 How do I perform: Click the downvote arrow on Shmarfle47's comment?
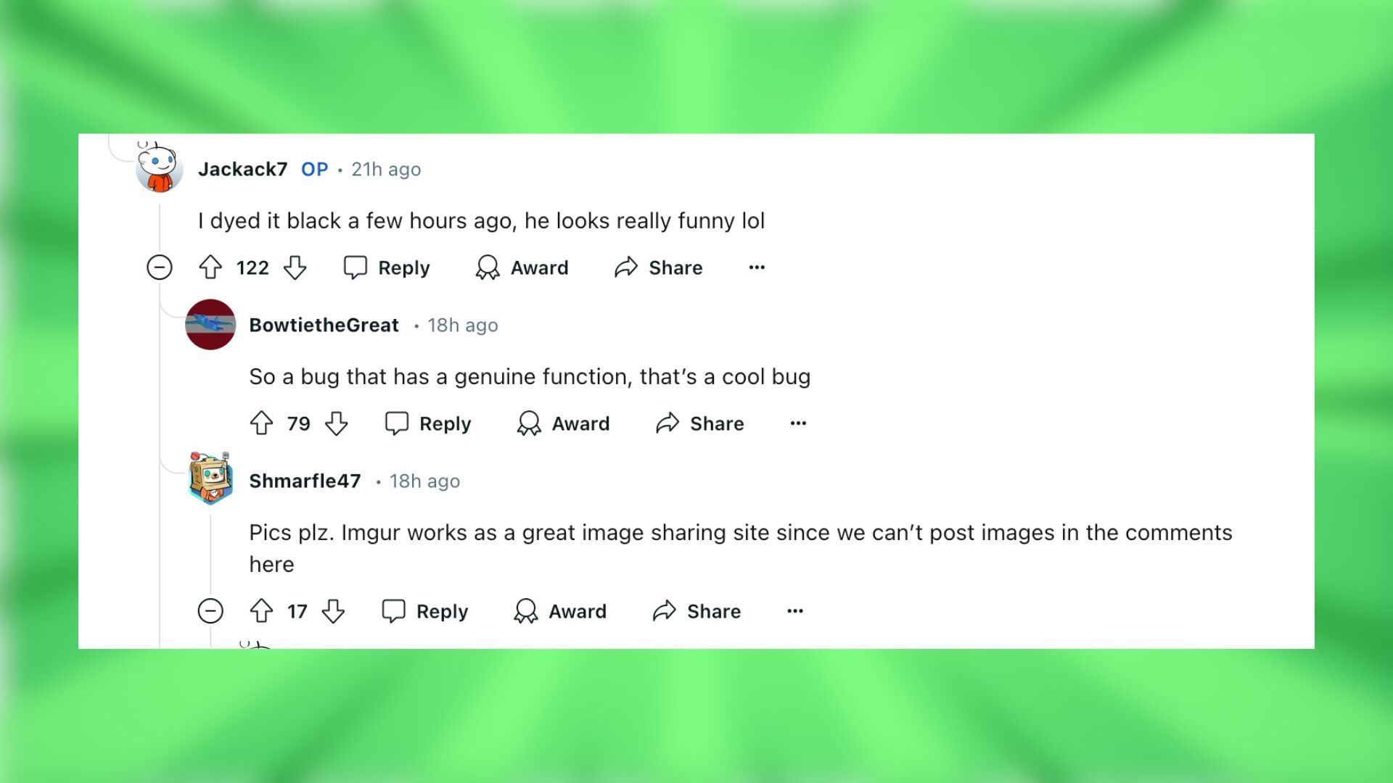[333, 611]
